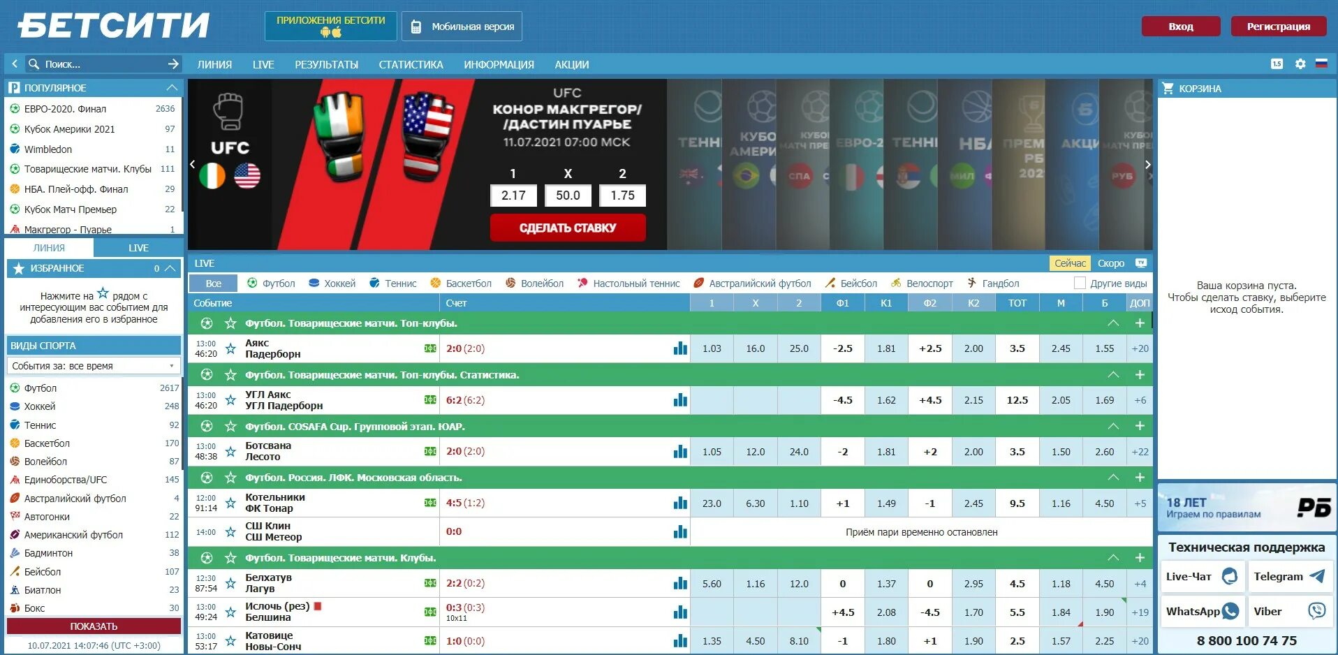Open the Мобильная версия link

(462, 27)
